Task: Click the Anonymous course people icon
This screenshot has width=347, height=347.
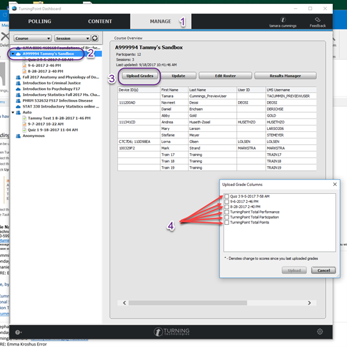Action: click(18, 136)
